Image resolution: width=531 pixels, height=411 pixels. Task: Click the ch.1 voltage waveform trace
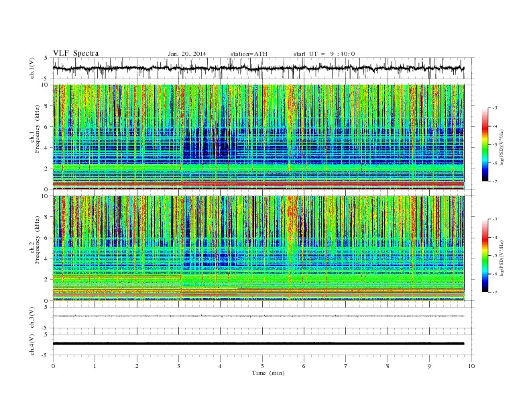pos(258,68)
